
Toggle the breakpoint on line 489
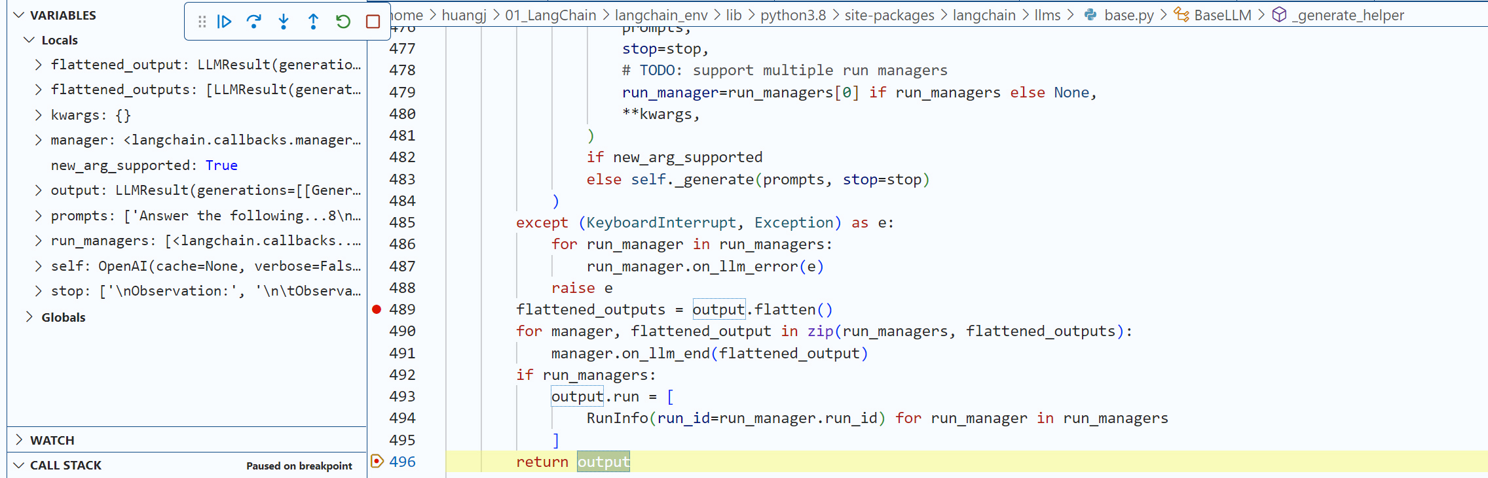(x=377, y=309)
